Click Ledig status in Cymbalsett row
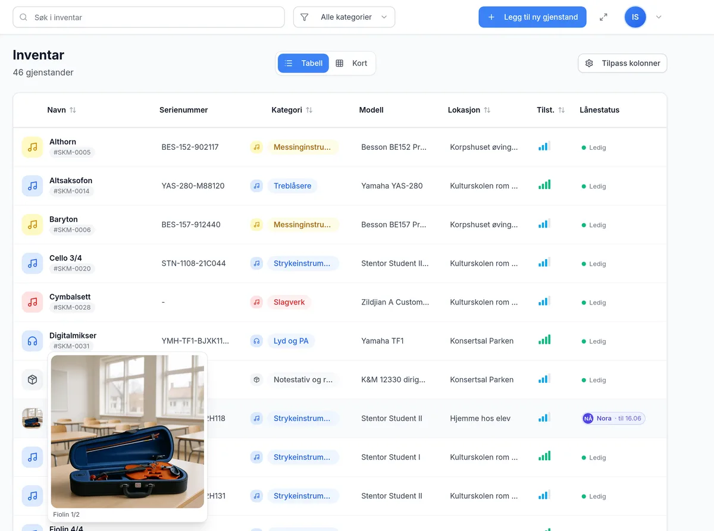Screen dimensions: 714x531 [594, 303]
